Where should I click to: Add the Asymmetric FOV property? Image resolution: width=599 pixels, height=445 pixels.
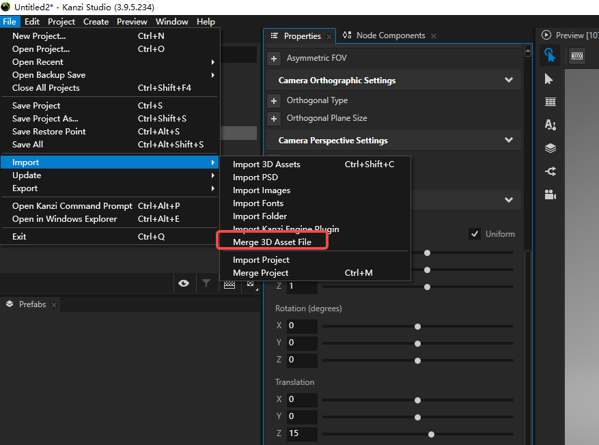[273, 59]
